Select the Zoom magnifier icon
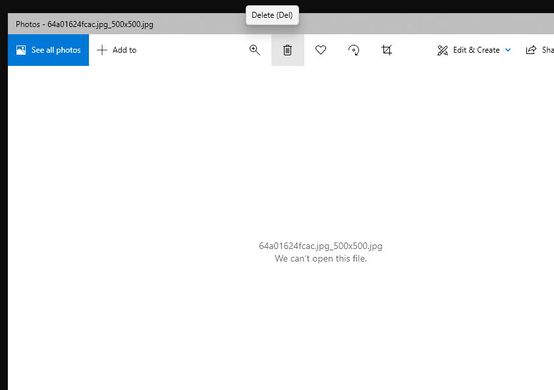 click(x=254, y=49)
